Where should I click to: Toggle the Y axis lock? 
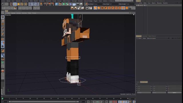click(x=34, y=4)
